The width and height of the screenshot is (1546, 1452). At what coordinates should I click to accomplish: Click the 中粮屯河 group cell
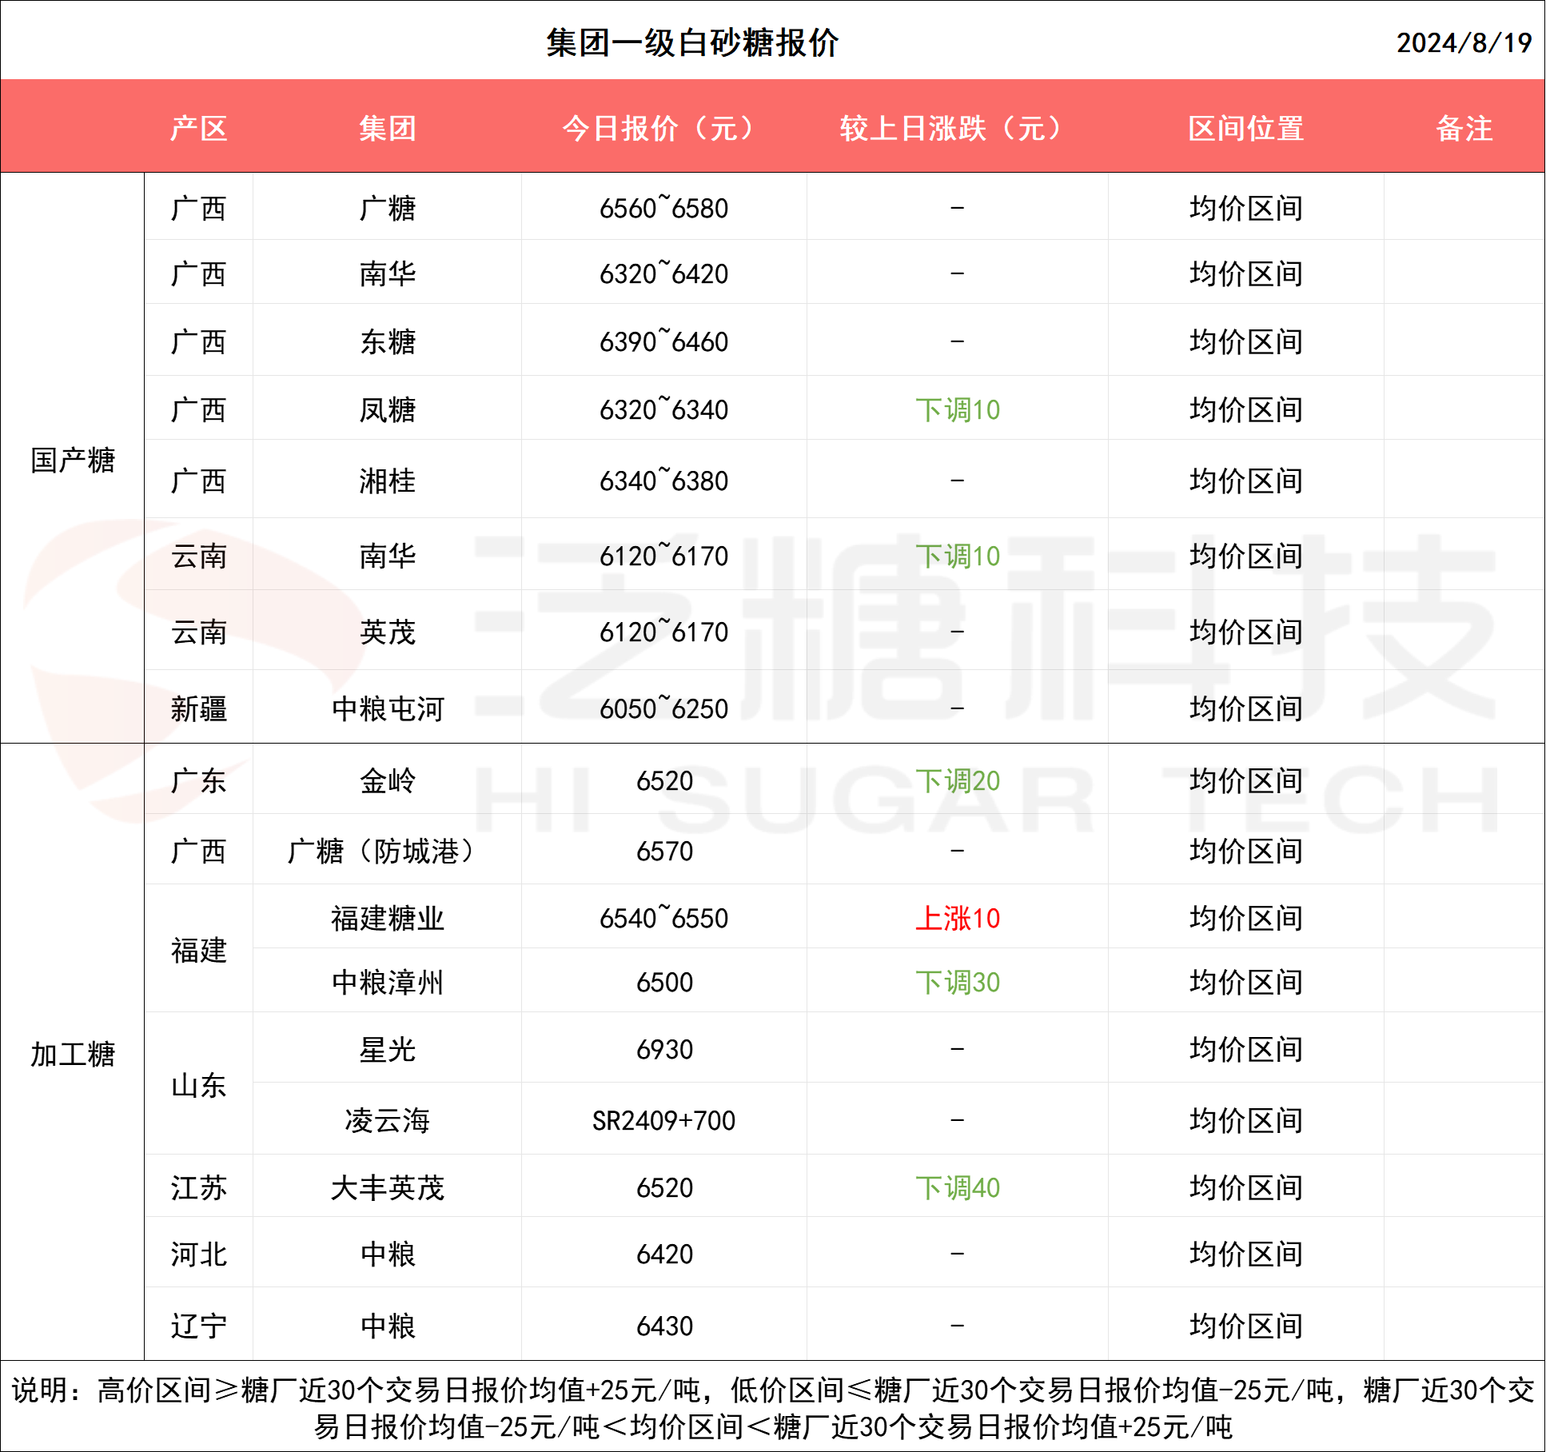[388, 708]
